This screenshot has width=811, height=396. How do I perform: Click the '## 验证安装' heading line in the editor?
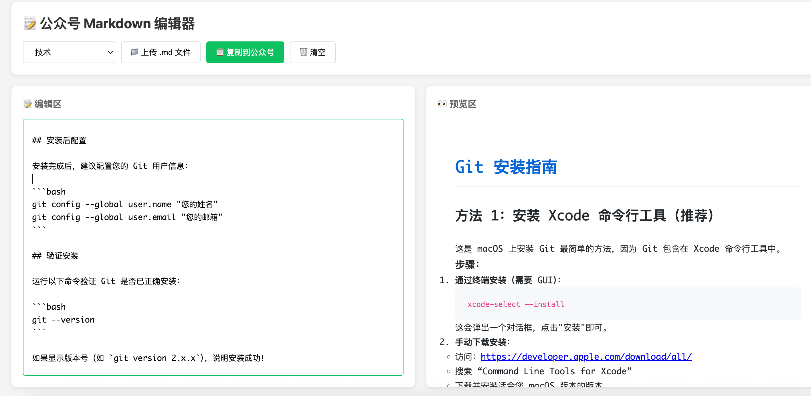[x=56, y=256]
